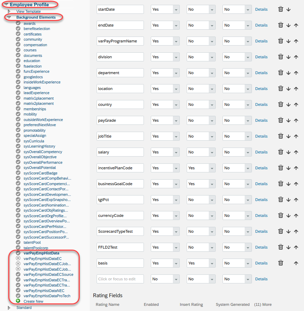Move salary field down
The width and height of the screenshot is (304, 311).
pos(288,152)
